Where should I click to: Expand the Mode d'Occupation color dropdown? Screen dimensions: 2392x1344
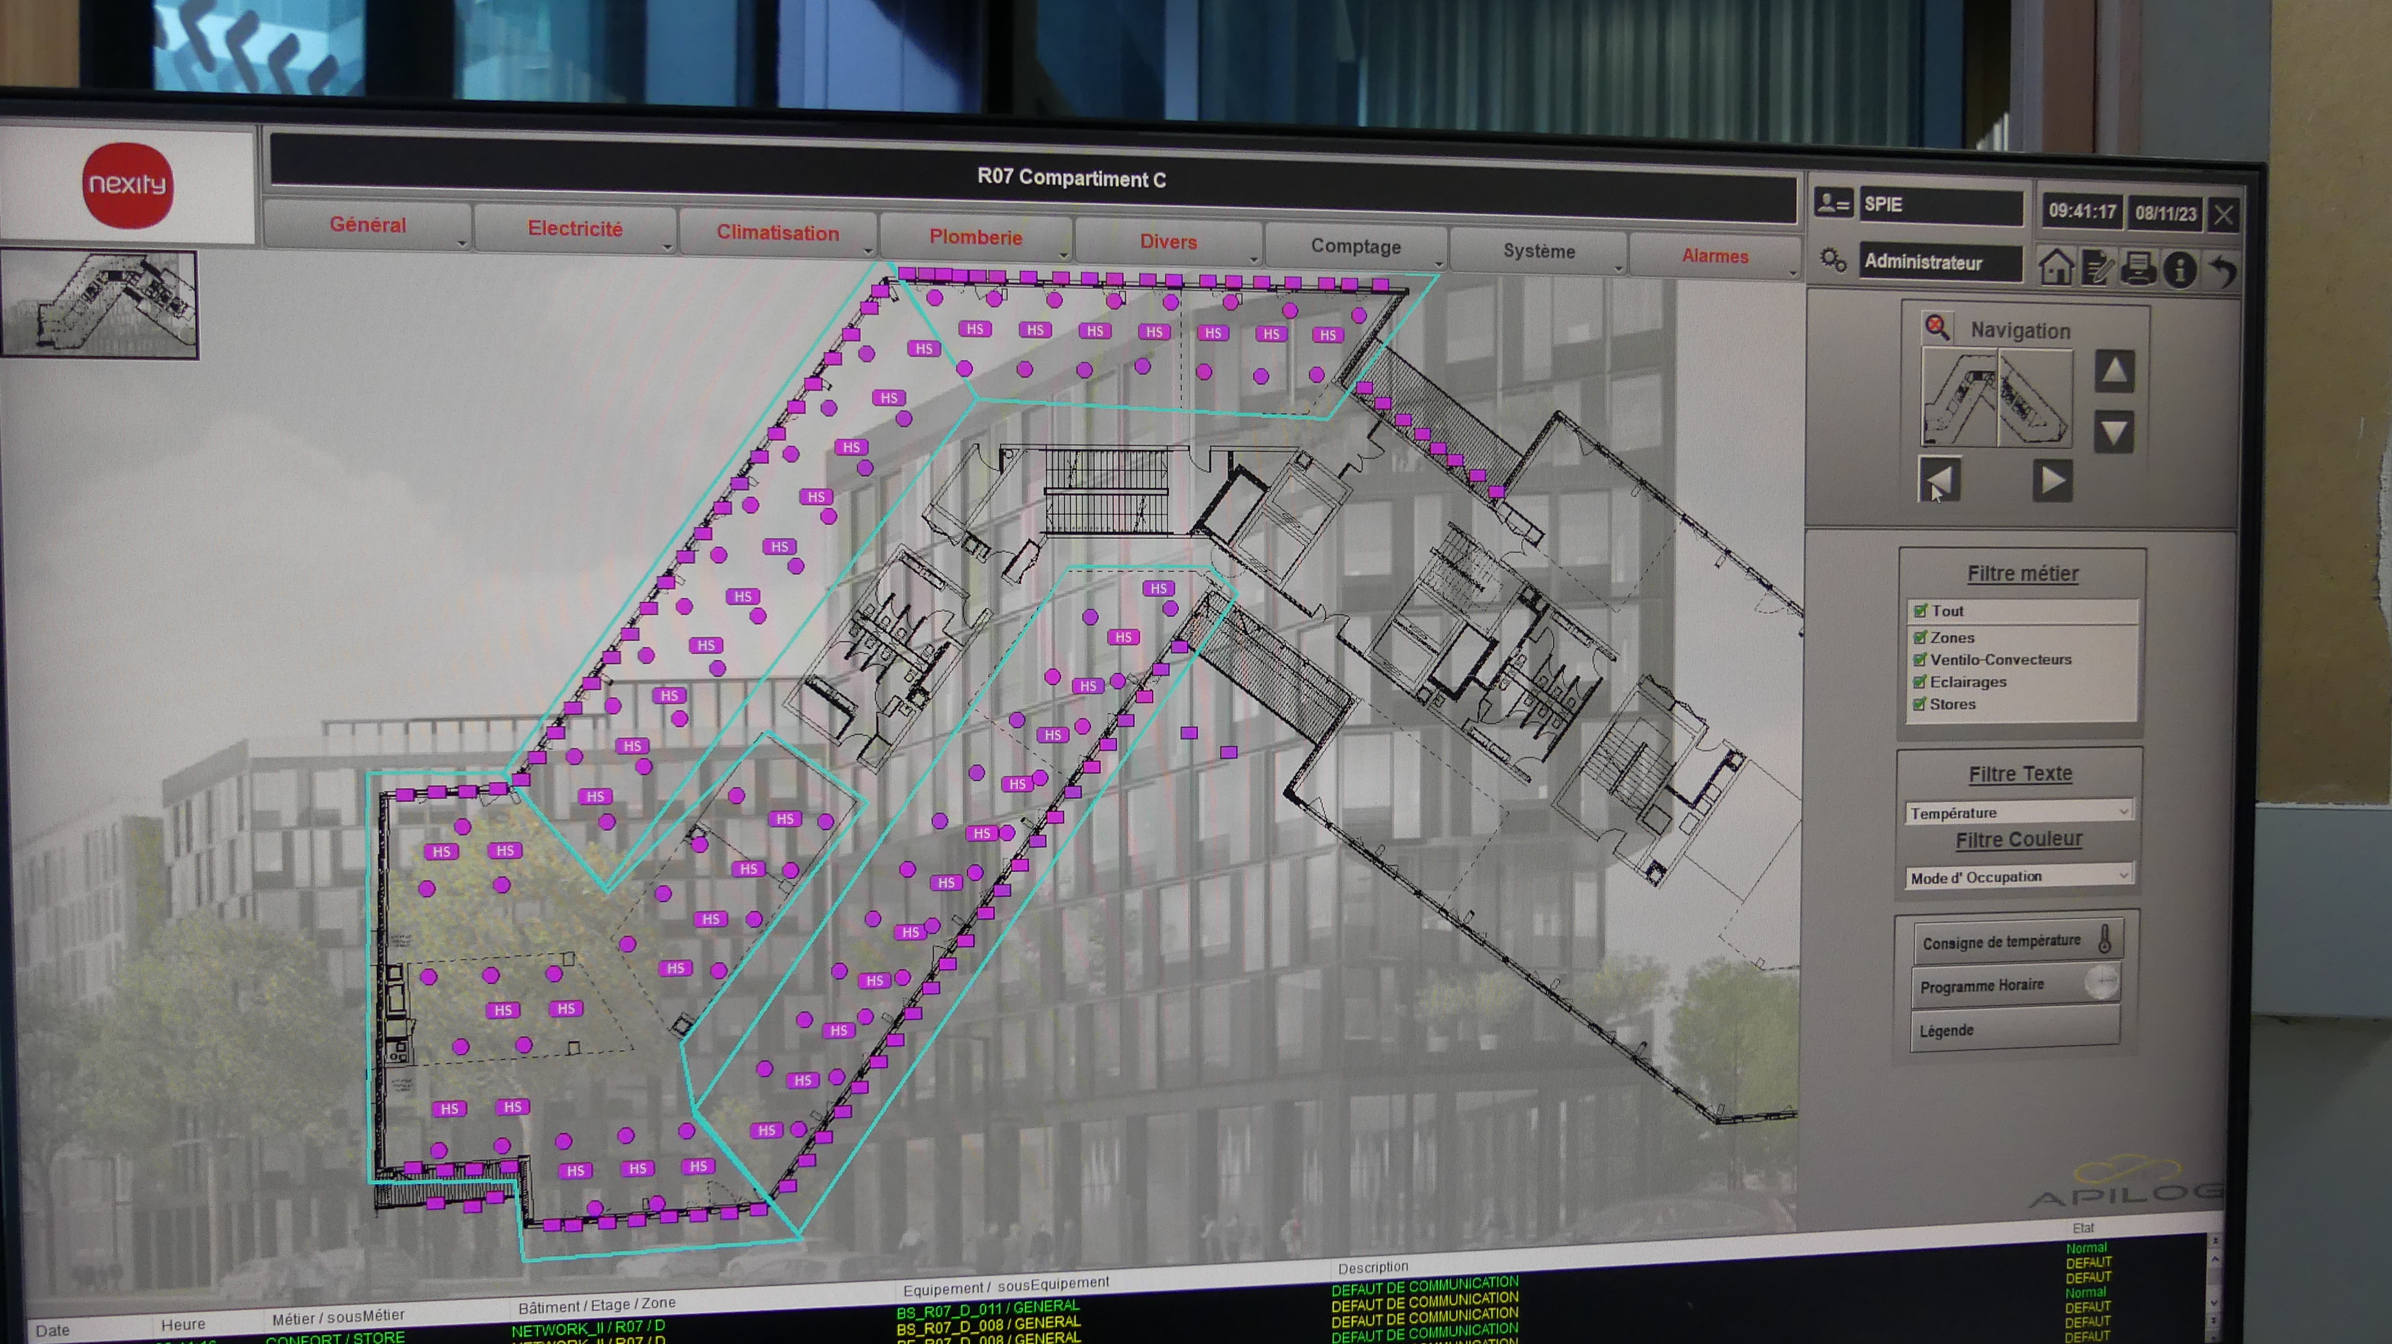(x=2019, y=876)
